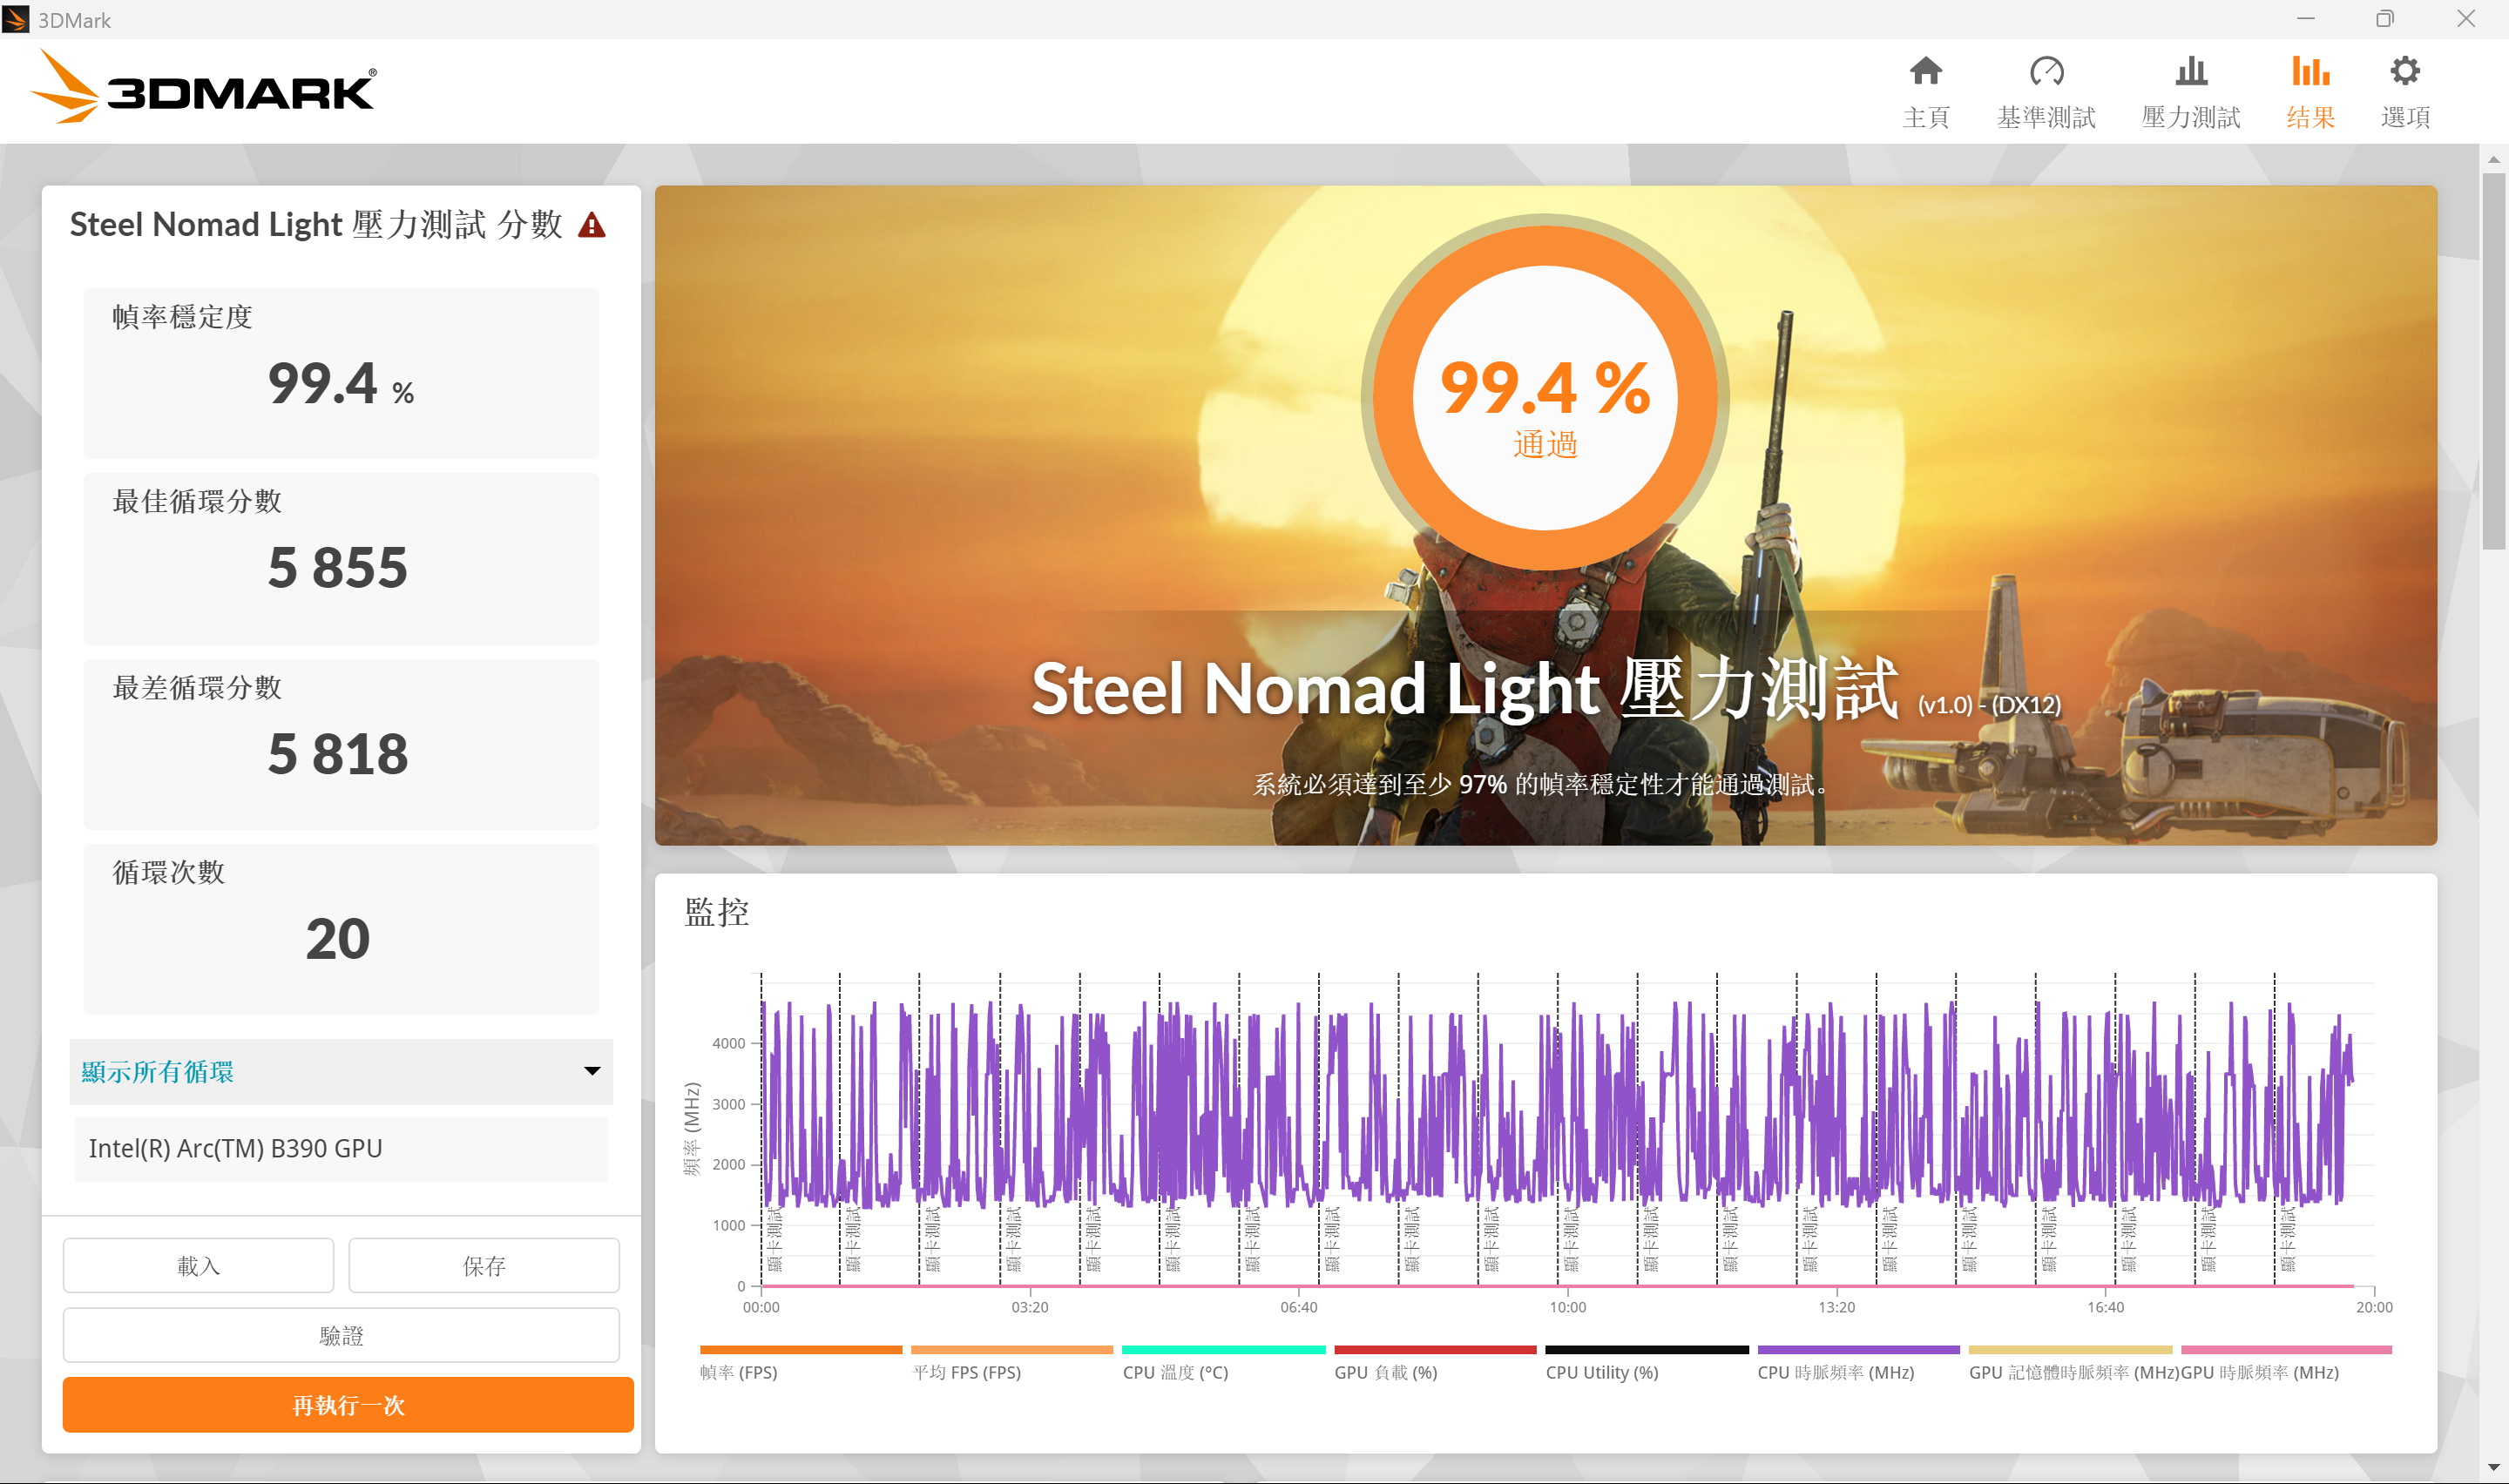Click the red warning triangle beside score title
2509x1484 pixels.
tap(592, 226)
